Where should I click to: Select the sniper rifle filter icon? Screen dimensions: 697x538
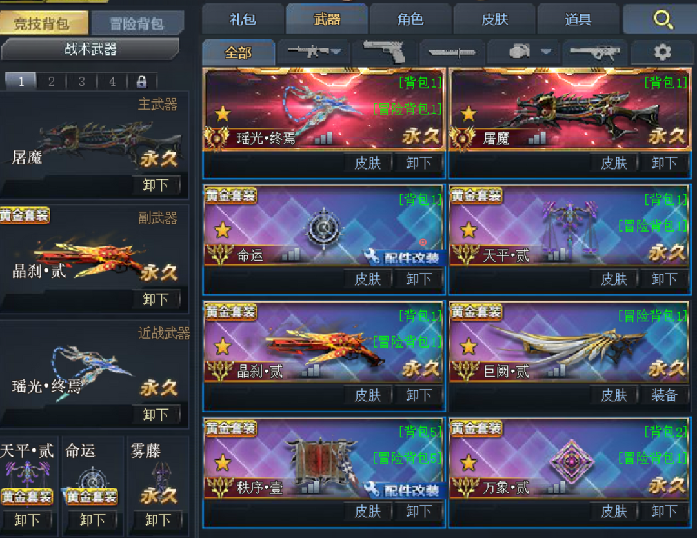(x=595, y=52)
